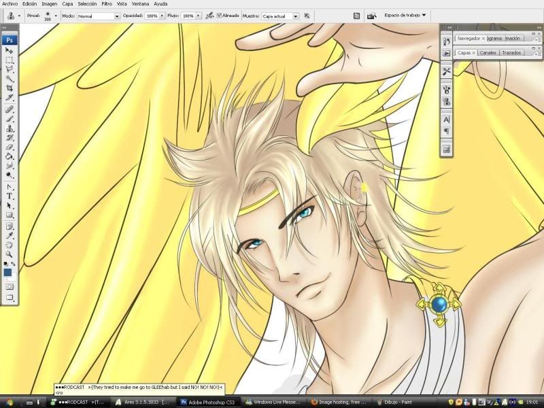Screen dimensions: 544x408
Task: Open the white background color swatch
Action: pos(12,278)
